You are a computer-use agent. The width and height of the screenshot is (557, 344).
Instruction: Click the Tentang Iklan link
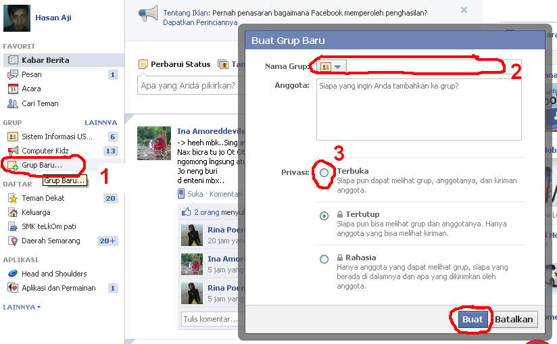pos(185,13)
